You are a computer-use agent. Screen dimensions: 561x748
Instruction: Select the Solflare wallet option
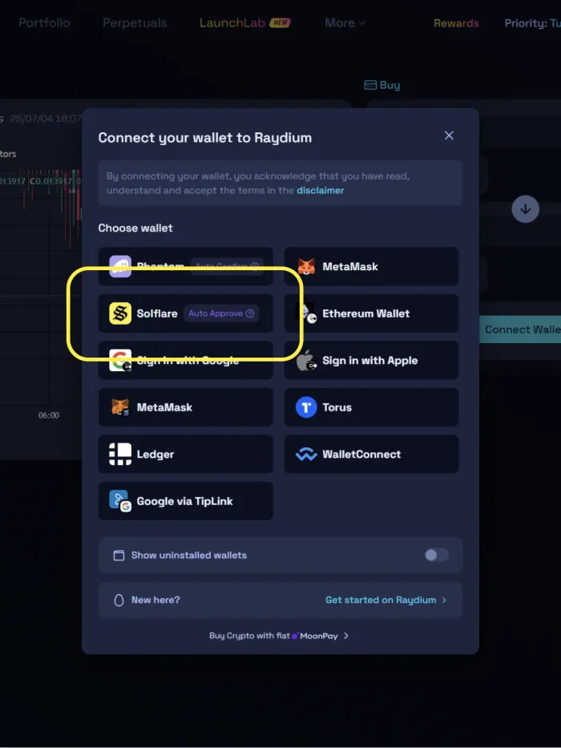click(x=186, y=313)
